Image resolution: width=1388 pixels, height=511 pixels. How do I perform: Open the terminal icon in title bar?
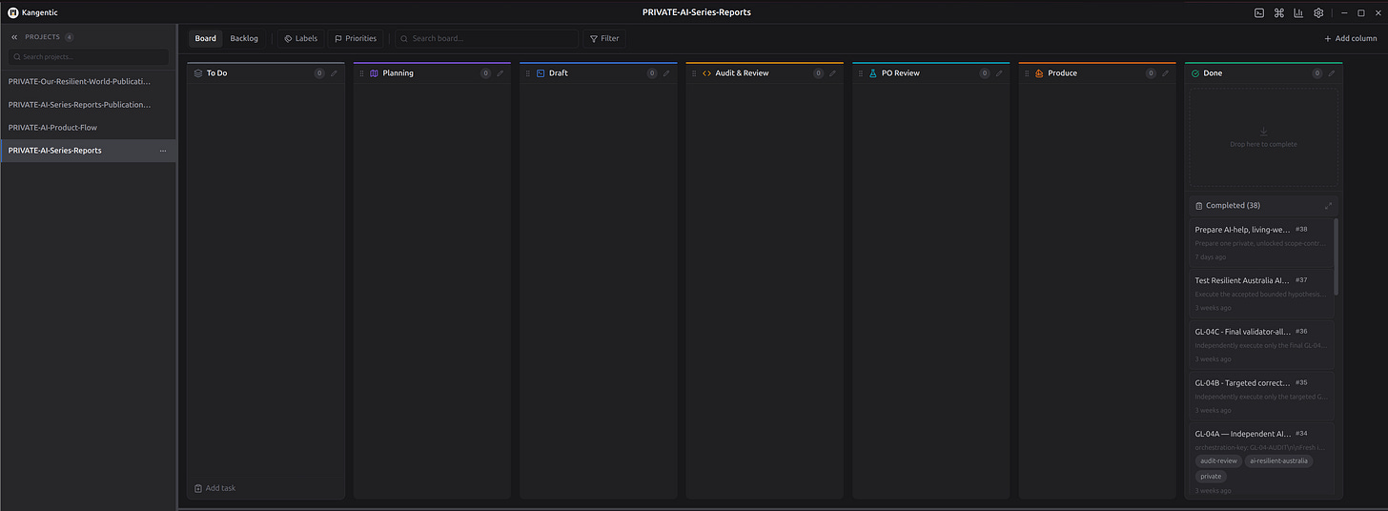[x=1258, y=12]
